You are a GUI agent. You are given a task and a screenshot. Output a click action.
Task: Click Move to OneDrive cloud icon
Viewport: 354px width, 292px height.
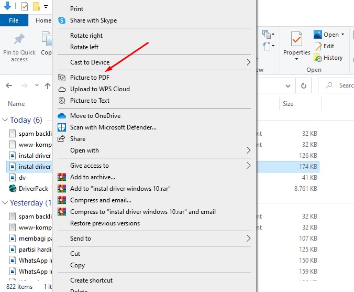click(x=62, y=116)
